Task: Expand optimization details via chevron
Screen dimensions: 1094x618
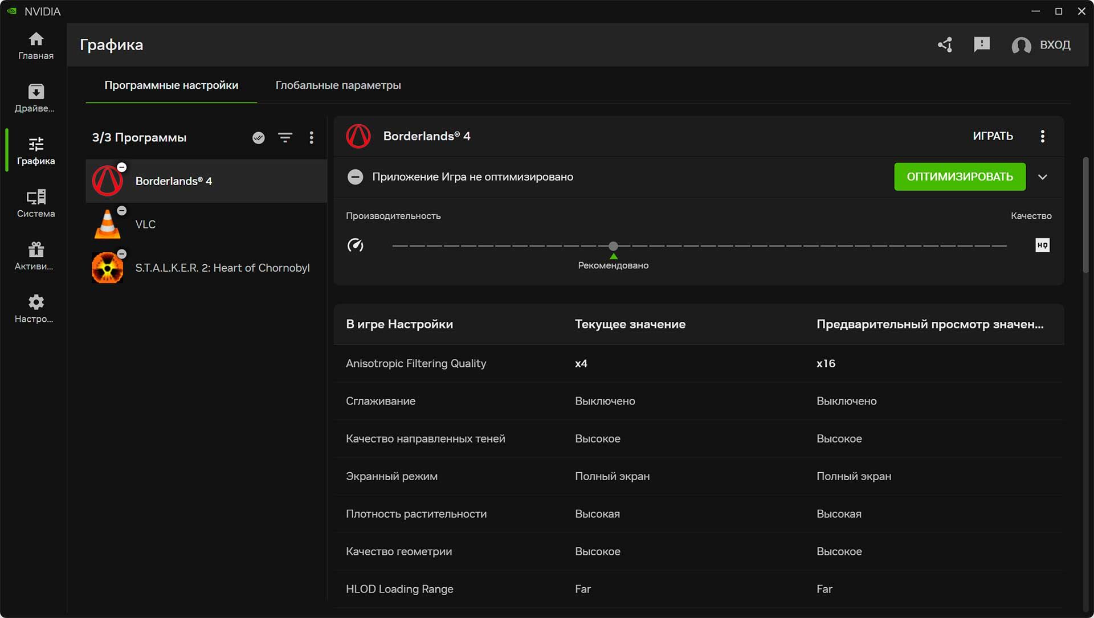Action: [x=1044, y=177]
